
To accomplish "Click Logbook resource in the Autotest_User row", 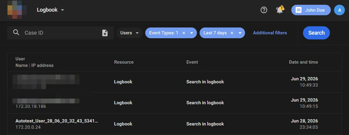I will click(123, 124).
